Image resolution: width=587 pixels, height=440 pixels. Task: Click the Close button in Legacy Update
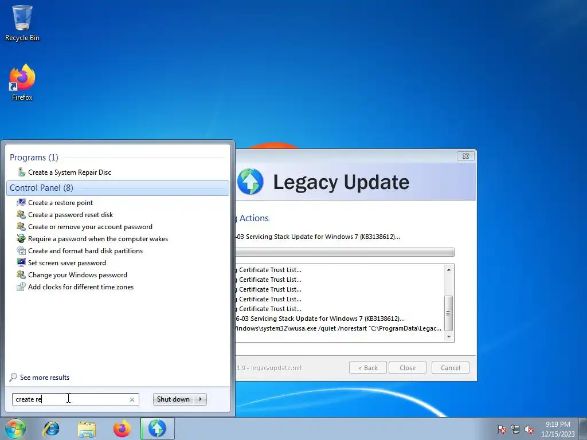(x=408, y=368)
